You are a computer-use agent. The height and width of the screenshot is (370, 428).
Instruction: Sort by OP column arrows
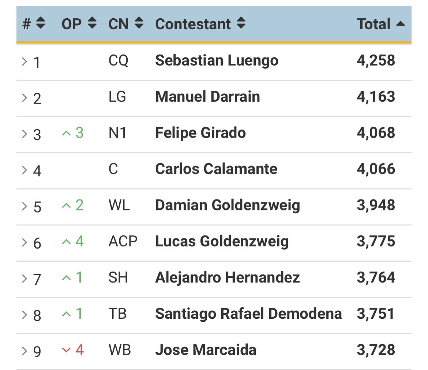pyautogui.click(x=92, y=23)
